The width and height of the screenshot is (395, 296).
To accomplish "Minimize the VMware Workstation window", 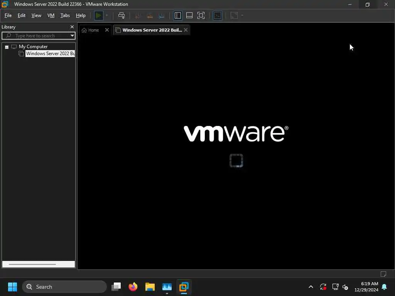I will [349, 4].
